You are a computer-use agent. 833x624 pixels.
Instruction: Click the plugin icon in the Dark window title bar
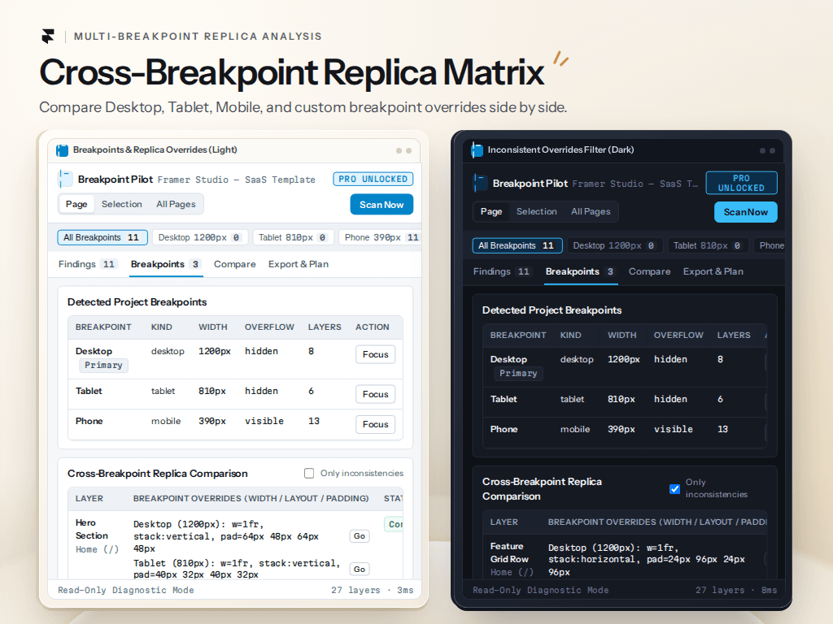(x=477, y=150)
